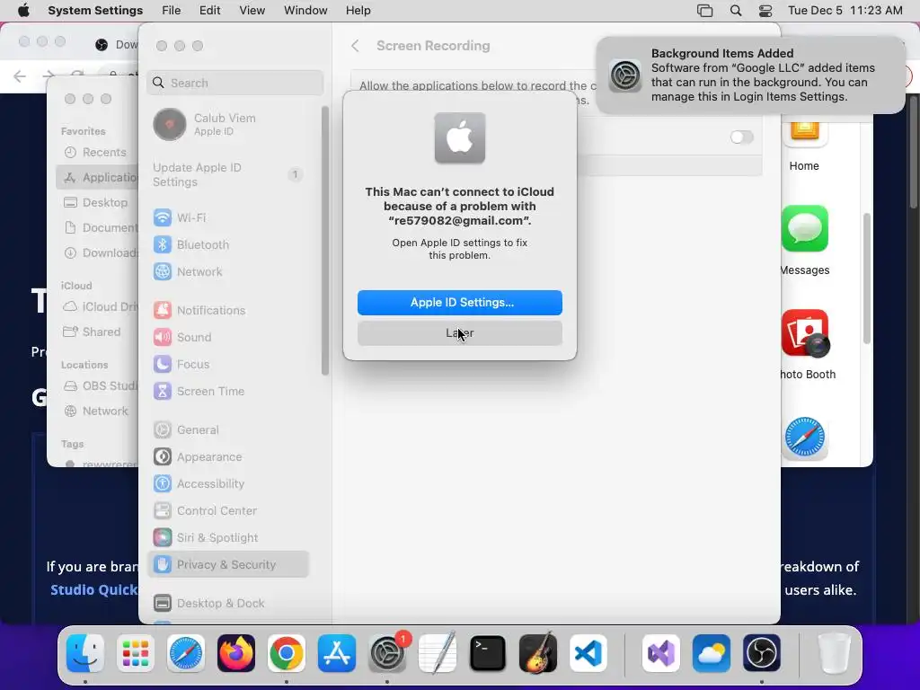Image resolution: width=920 pixels, height=690 pixels.
Task: Open Notifications settings
Action: pos(229,310)
